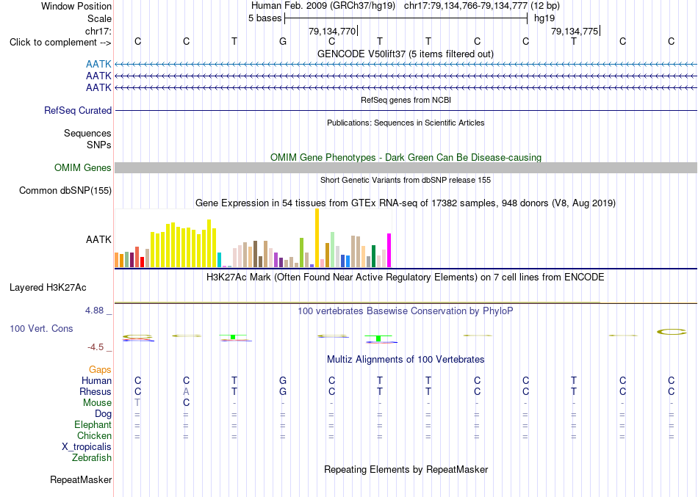Viewport: 698px width, 497px height.
Task: Open the RefSeq Curated track label
Action: (x=78, y=110)
